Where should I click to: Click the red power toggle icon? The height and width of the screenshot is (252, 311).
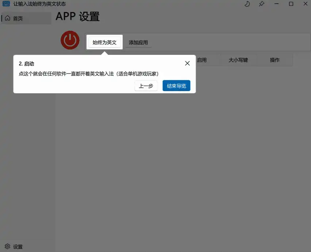(x=70, y=40)
